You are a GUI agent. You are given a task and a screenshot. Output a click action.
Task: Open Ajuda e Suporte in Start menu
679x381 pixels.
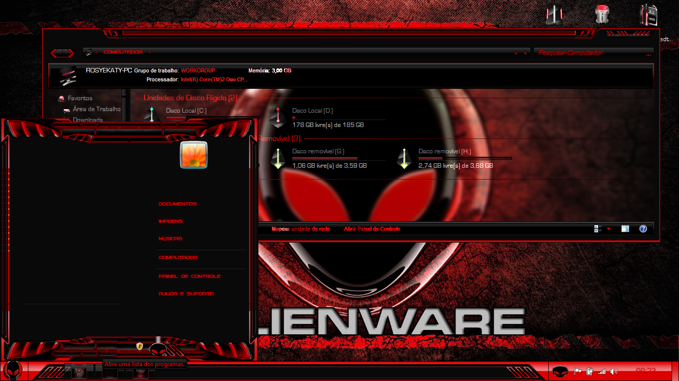coord(186,294)
